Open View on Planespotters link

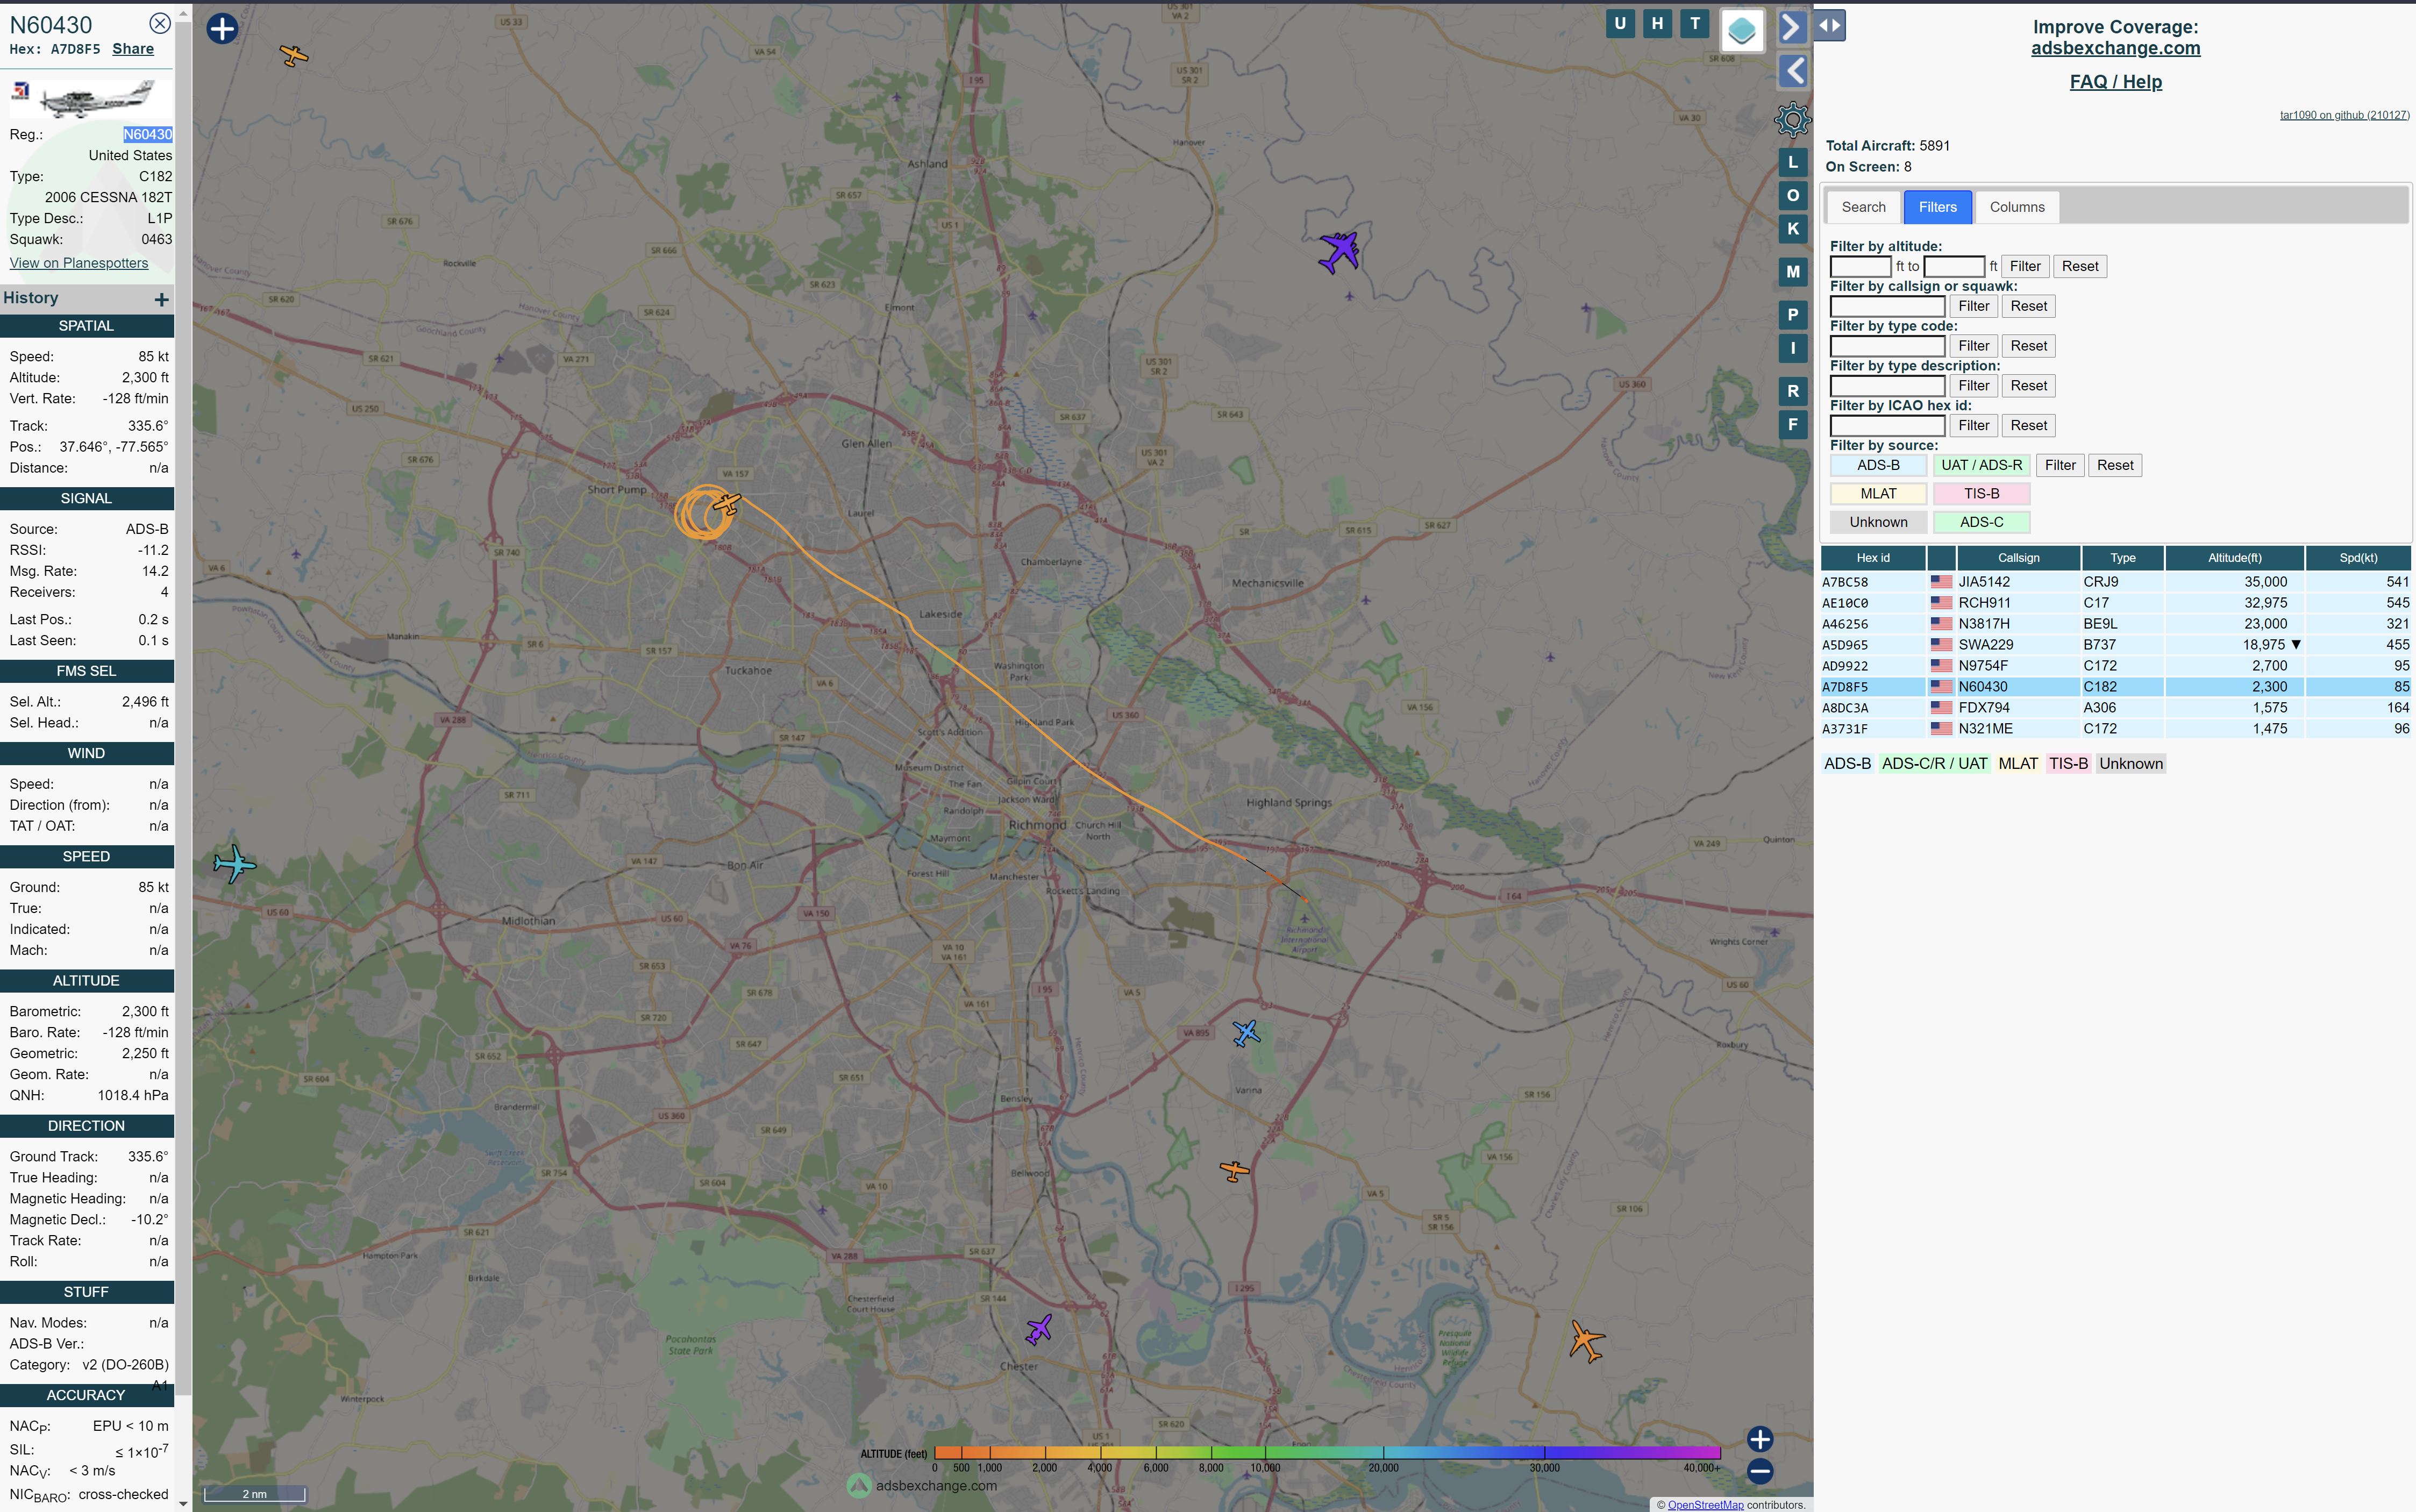(x=79, y=263)
